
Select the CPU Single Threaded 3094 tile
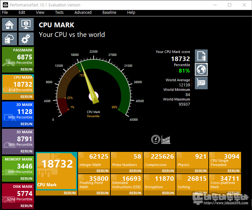click(225, 160)
